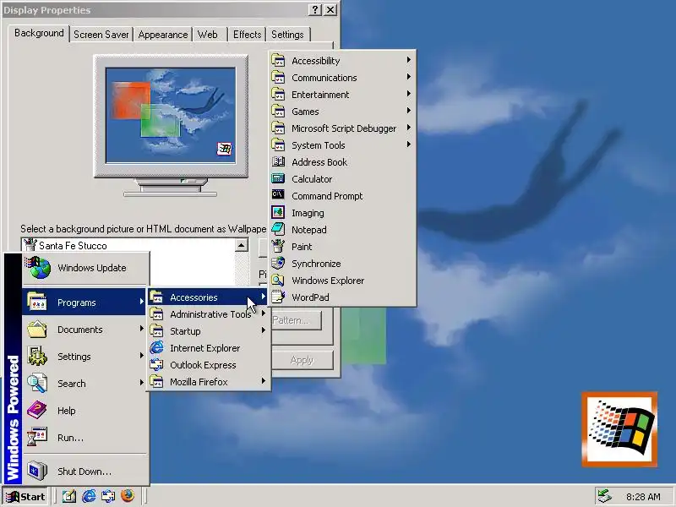Screen dimensions: 676x507
Task: Expand the Microsoft Script Debugger submenu
Action: pyautogui.click(x=342, y=128)
